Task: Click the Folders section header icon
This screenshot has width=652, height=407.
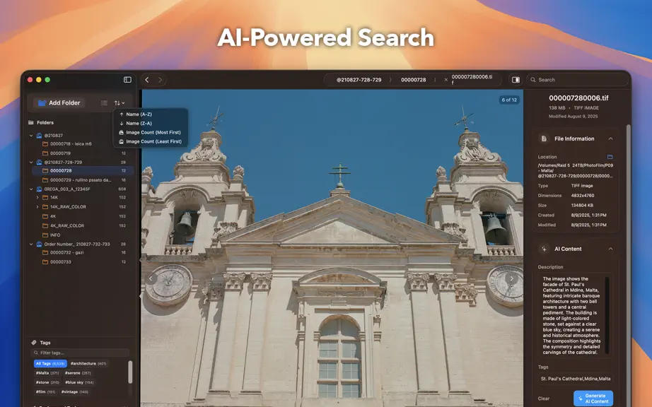Action: [31, 122]
